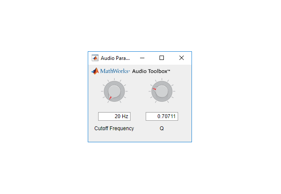Click the 20 Hz value field
This screenshot has width=281, height=194.
[114, 116]
